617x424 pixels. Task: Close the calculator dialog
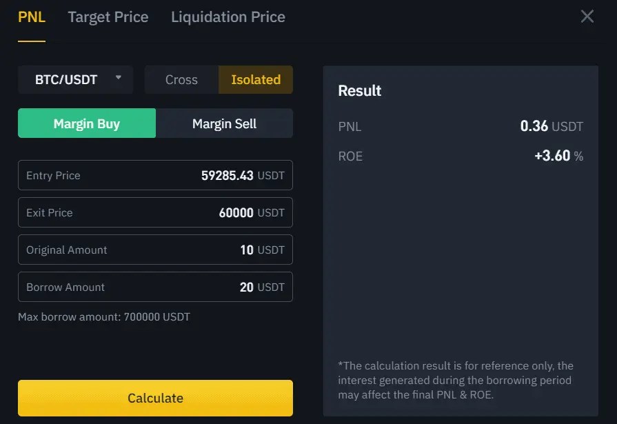pyautogui.click(x=587, y=17)
